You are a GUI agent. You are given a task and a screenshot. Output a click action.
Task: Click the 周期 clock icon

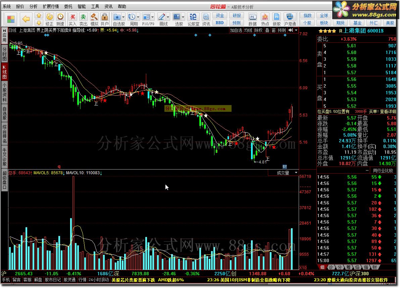click(132, 17)
